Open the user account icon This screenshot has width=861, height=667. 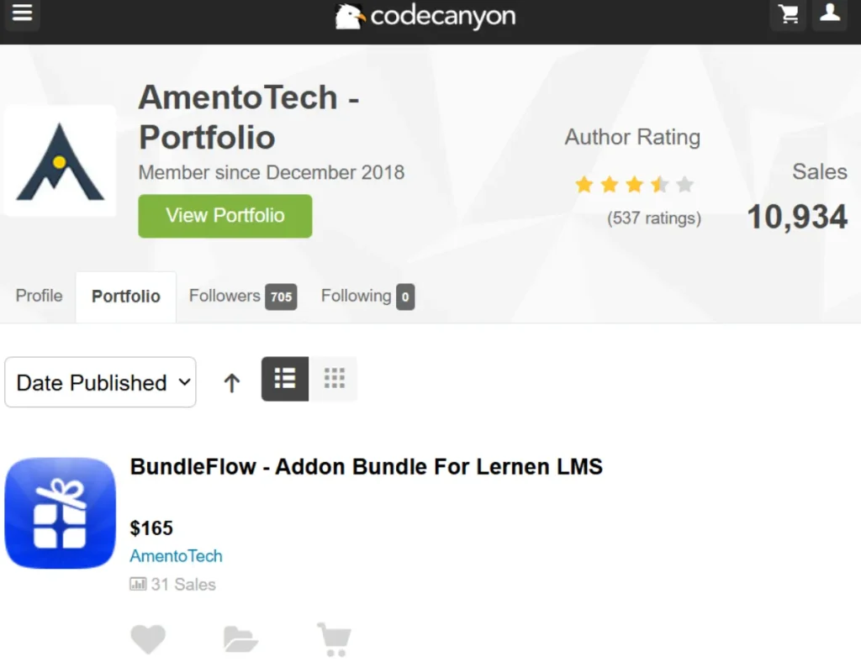point(830,13)
